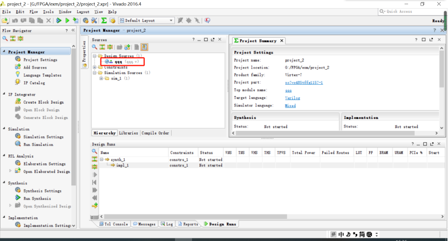
Task: Click the xc7vx485tffg1157-1 project part link
Action: pyautogui.click(x=304, y=83)
